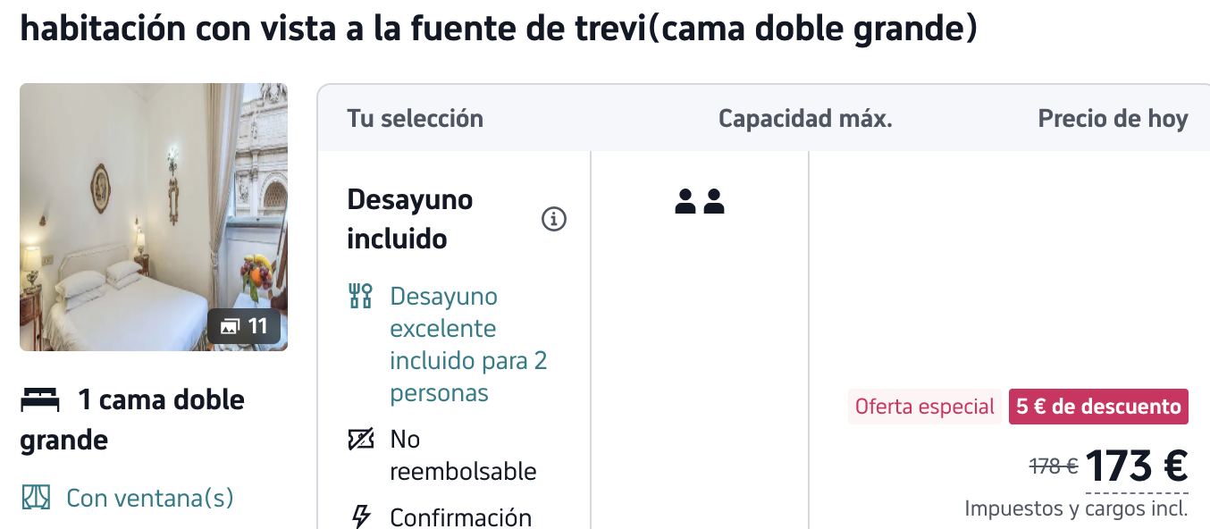Click the bed icon beside cama doble

click(40, 400)
